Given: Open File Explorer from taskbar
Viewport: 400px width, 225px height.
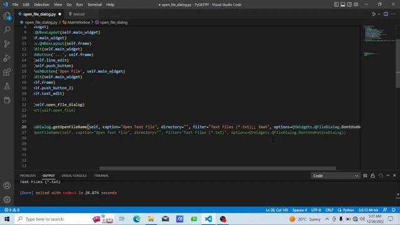Looking at the screenshot, I should click(x=151, y=219).
